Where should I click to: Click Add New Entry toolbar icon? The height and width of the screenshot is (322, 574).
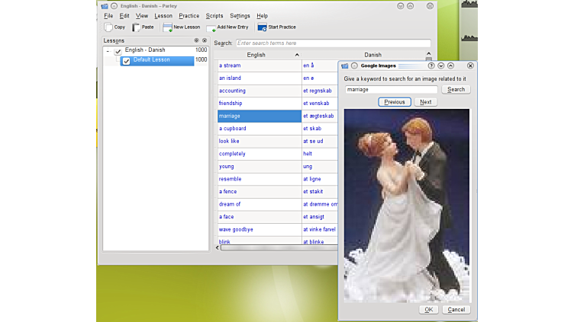[x=211, y=27]
